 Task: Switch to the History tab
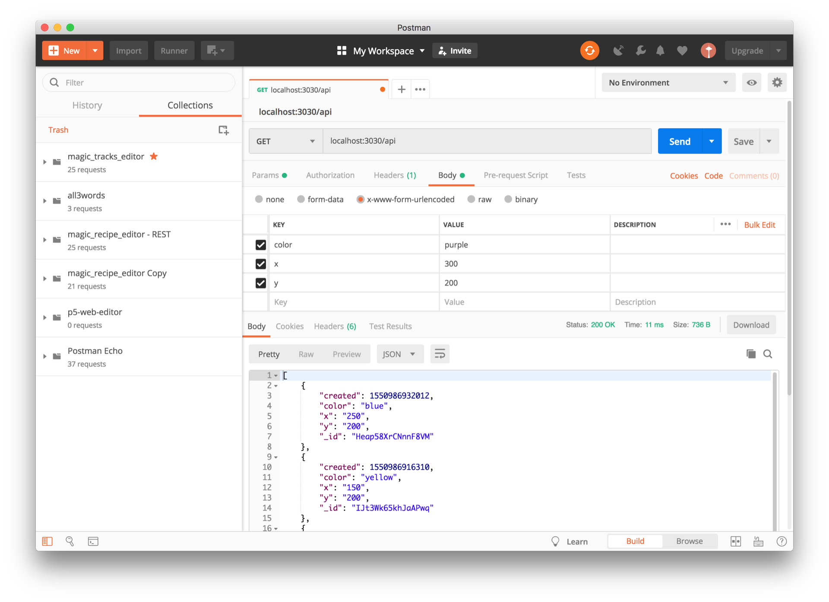[x=87, y=105]
